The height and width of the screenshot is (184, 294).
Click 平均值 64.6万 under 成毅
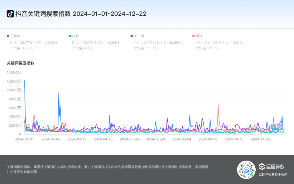click(x=83, y=48)
